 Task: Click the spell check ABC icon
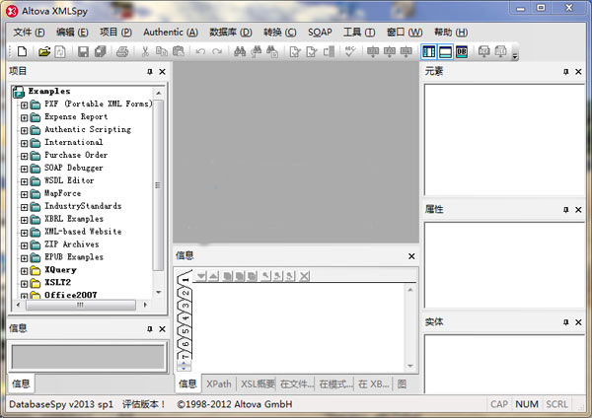(x=350, y=51)
